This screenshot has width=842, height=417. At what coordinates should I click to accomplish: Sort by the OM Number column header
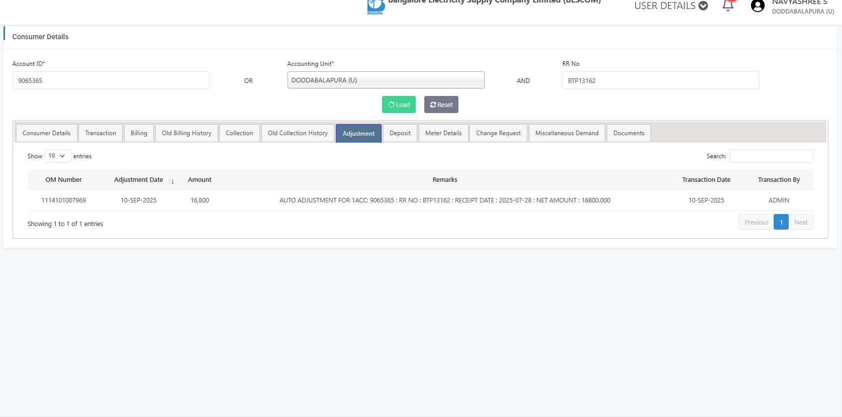pos(64,180)
